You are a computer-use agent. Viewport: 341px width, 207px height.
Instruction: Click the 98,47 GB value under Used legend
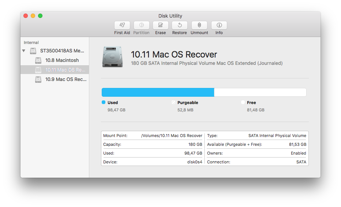tap(116, 110)
